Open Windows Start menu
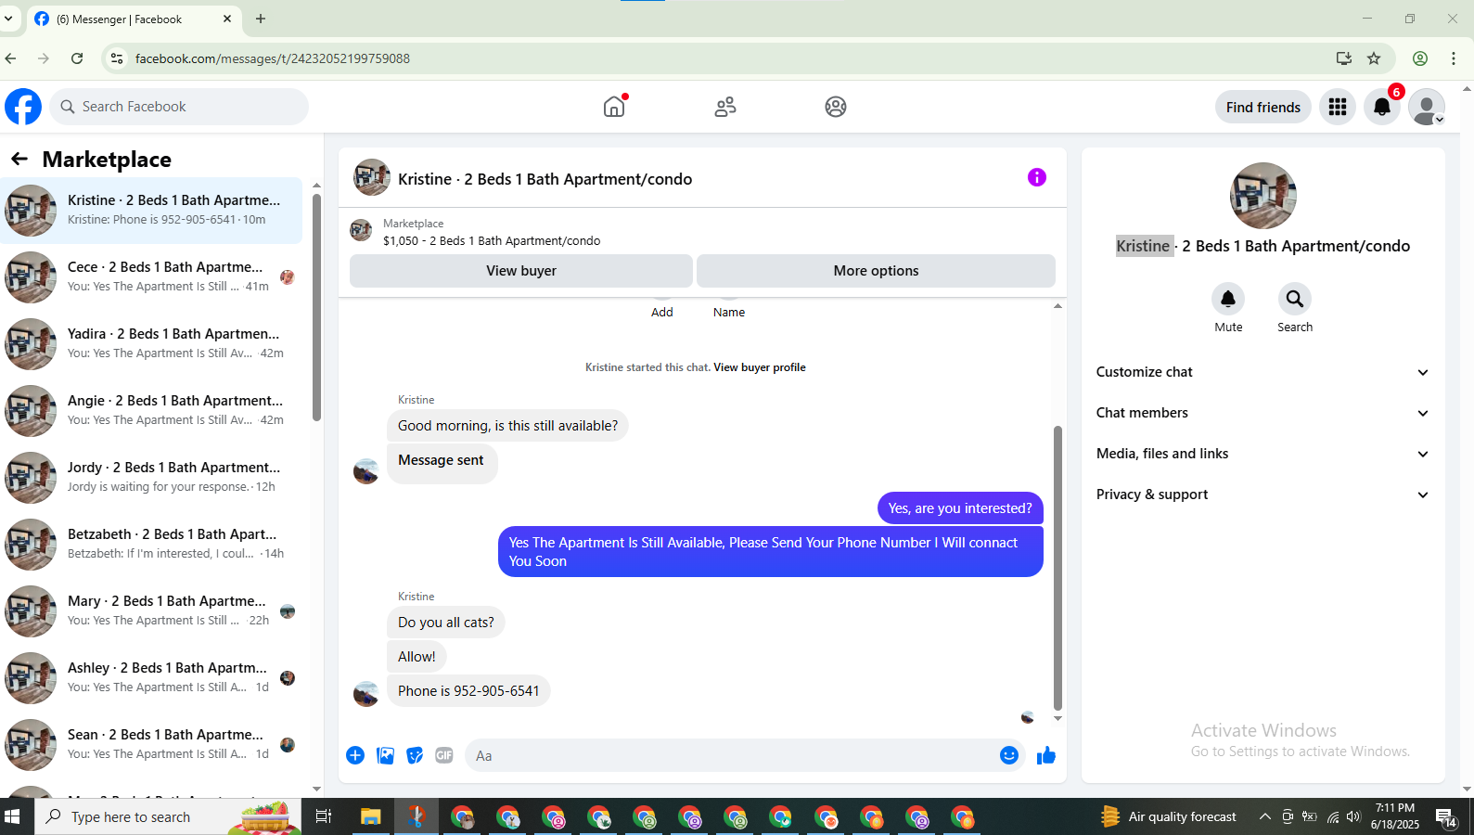 click(x=12, y=816)
